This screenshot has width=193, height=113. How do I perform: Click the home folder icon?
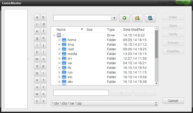[x=64, y=40]
